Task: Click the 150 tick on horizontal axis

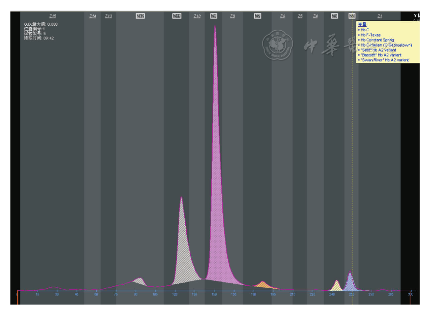Action: coord(214,294)
